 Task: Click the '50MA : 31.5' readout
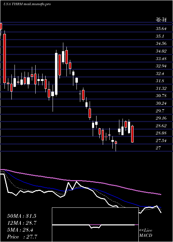21,216
